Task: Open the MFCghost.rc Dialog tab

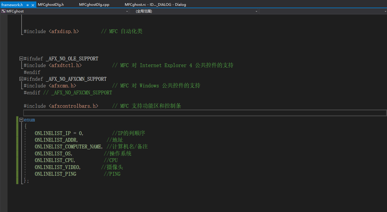Action: [155, 5]
